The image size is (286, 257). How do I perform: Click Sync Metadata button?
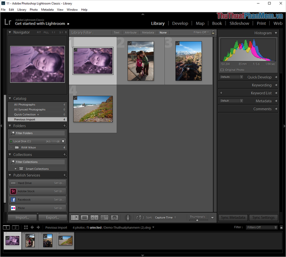pyautogui.click(x=233, y=217)
